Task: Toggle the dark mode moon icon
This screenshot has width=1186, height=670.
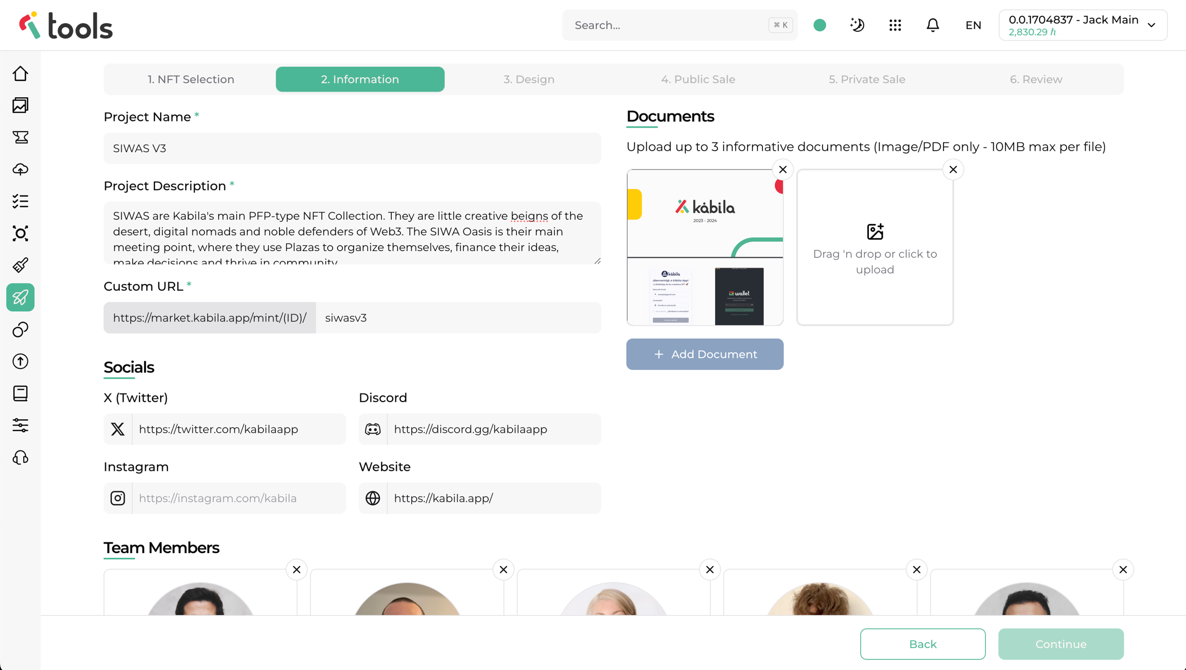Action: [857, 25]
